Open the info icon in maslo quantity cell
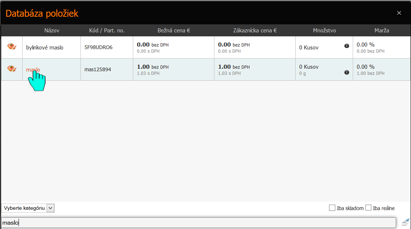This screenshot has width=411, height=229. [347, 72]
